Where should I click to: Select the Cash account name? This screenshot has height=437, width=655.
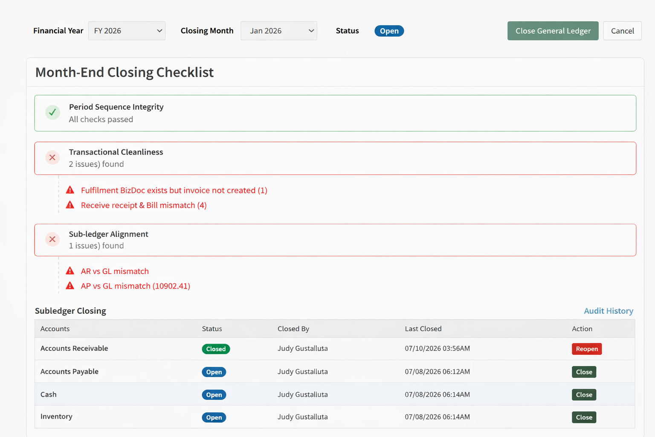(x=49, y=394)
